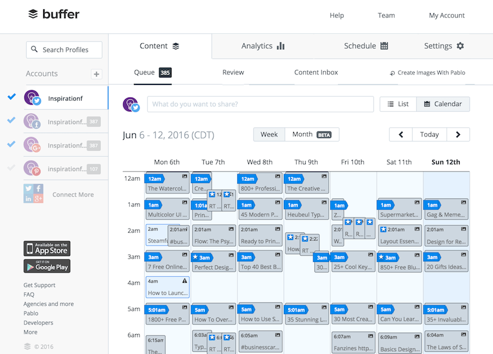Click the What do you want to share box
Viewport: 493px width, 354px height.
[x=261, y=104]
